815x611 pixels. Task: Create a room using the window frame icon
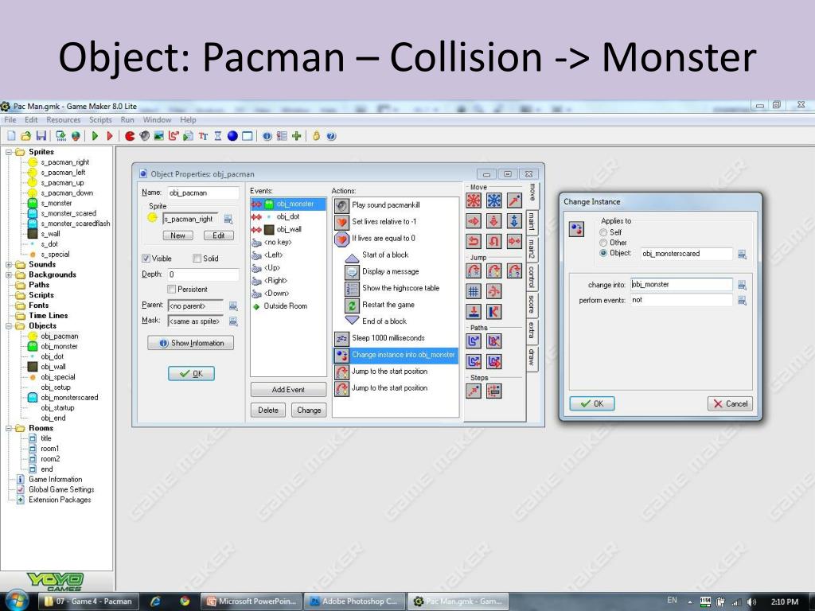pos(248,136)
